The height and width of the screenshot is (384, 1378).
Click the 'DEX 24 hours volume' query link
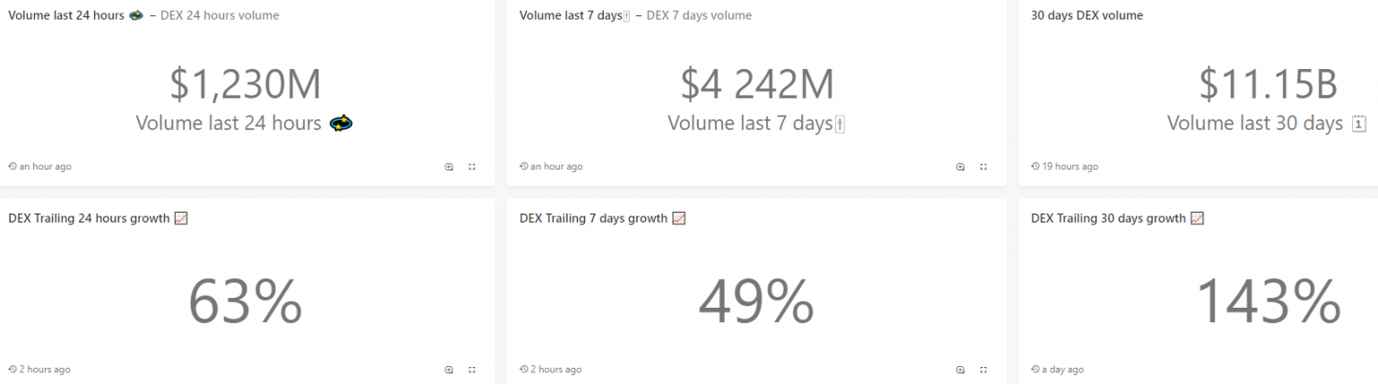pyautogui.click(x=219, y=15)
